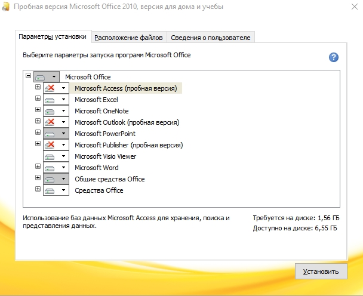The width and height of the screenshot is (363, 296).
Task: Select the Microsoft PowerPoint row
Action: pos(105,134)
